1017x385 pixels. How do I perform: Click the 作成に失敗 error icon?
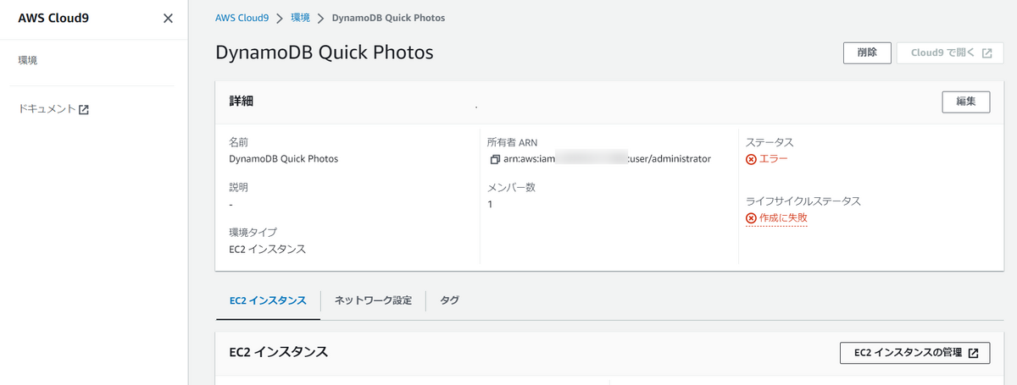click(x=751, y=218)
